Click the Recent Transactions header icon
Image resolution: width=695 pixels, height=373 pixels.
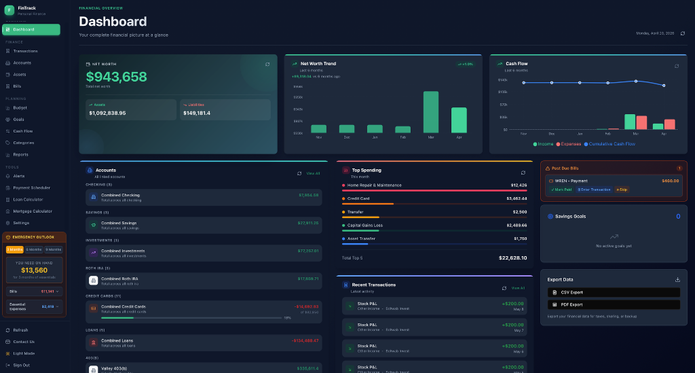click(345, 285)
